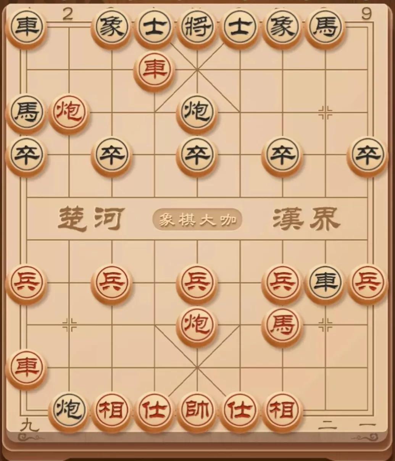Click the 楚河 river text
395x461 pixels.
coord(91,219)
